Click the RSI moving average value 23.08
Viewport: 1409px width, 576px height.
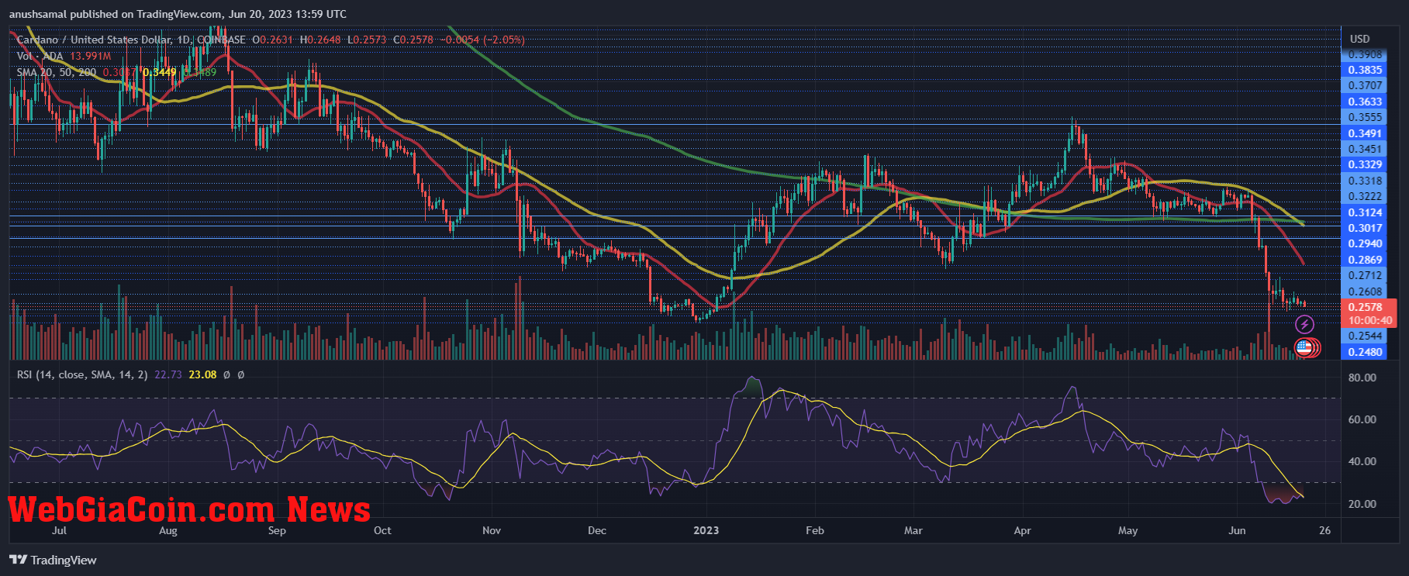tap(202, 374)
